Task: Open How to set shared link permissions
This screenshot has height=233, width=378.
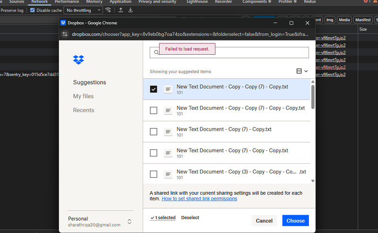Action: click(199, 199)
